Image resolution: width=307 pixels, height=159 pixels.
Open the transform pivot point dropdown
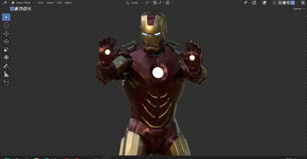pos(148,3)
